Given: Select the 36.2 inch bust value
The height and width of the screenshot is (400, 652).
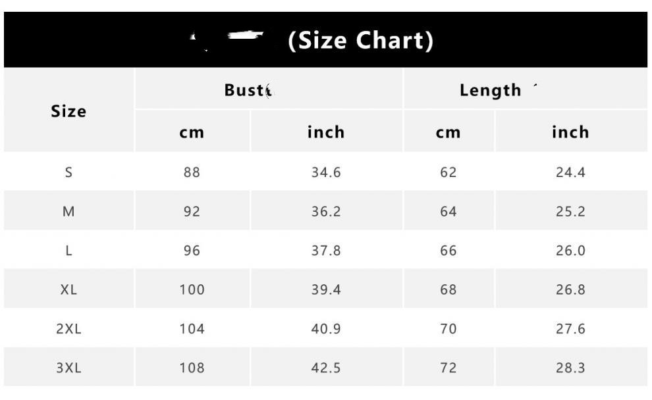Looking at the screenshot, I should pyautogui.click(x=326, y=212).
